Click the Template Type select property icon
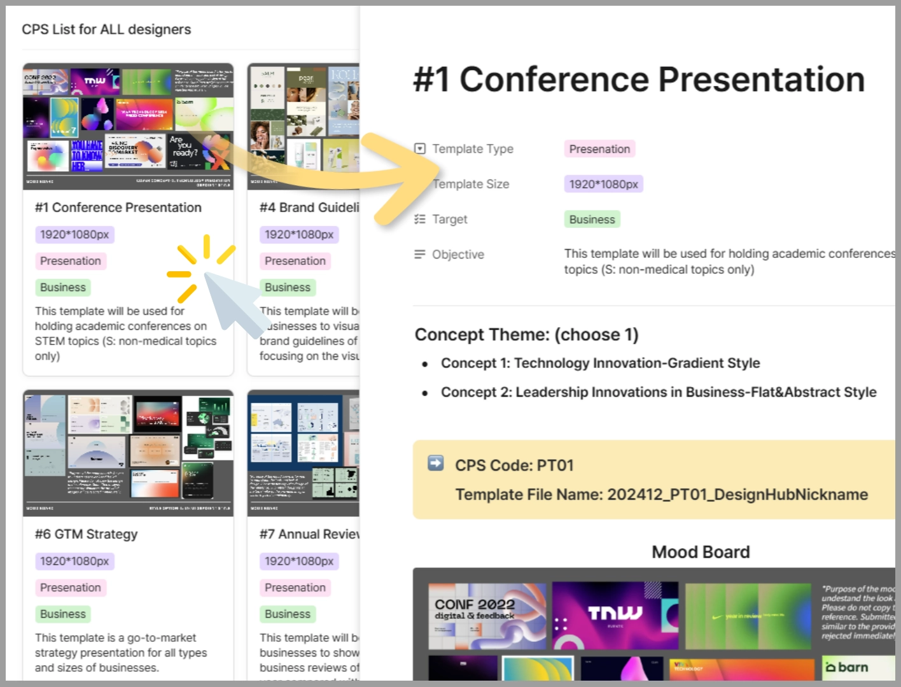Viewport: 901px width, 687px height. coord(420,149)
